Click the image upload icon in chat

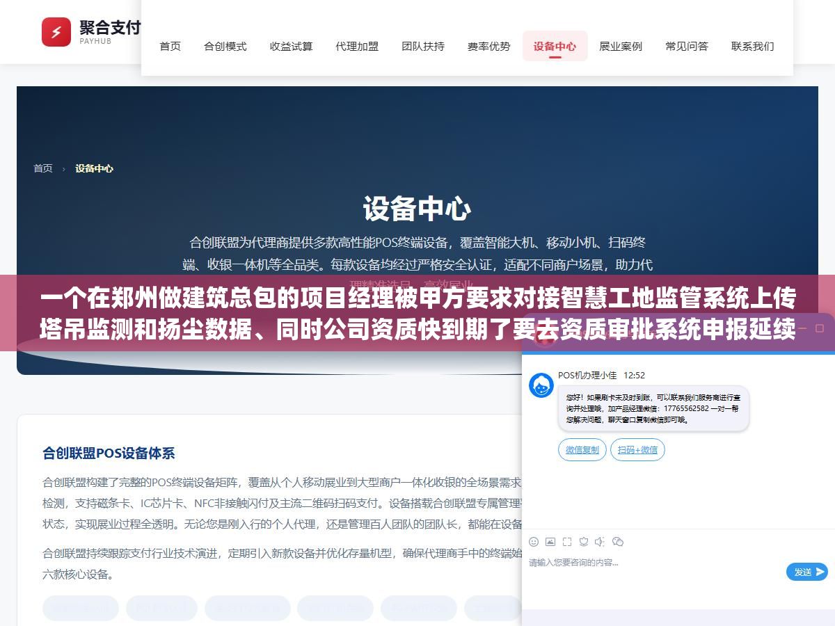click(x=550, y=542)
